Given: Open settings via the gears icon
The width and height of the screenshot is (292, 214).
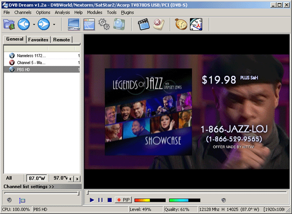Looking at the screenshot, I should (104, 24).
